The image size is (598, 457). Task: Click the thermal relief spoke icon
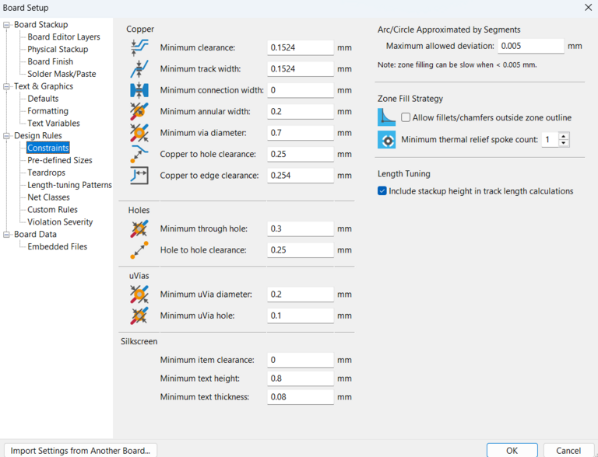(x=386, y=140)
